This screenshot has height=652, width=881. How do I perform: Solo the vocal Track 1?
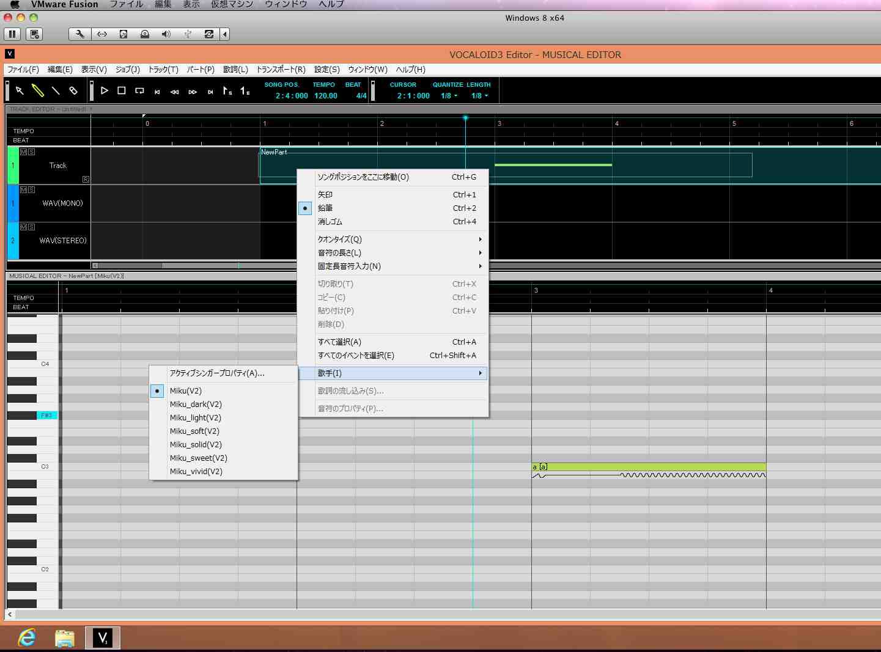31,152
